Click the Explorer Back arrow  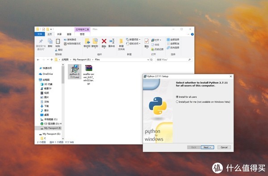[38, 60]
